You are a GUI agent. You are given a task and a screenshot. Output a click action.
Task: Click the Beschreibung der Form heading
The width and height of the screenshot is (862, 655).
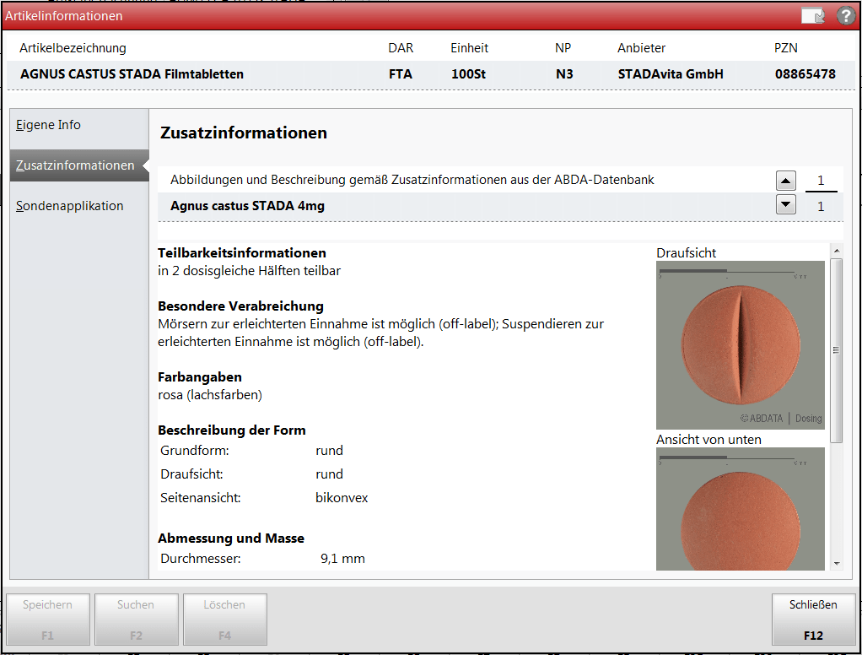231,430
